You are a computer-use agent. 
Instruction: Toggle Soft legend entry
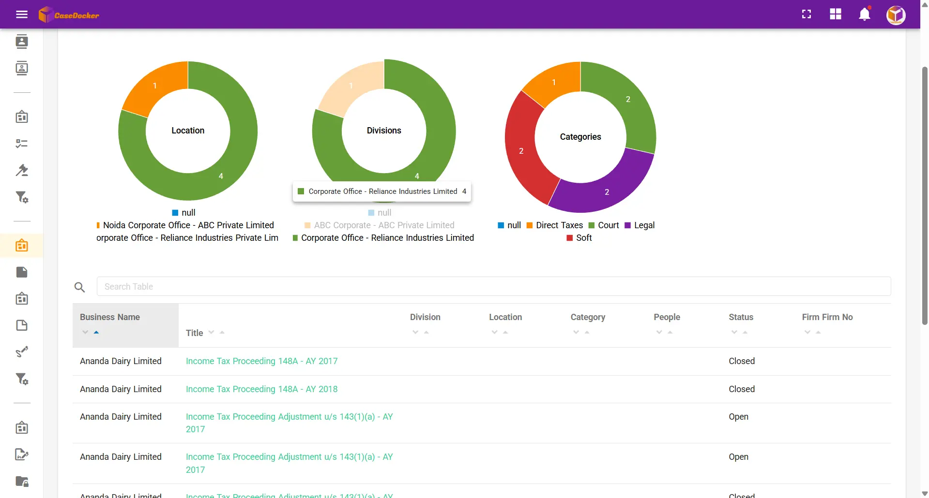point(579,238)
